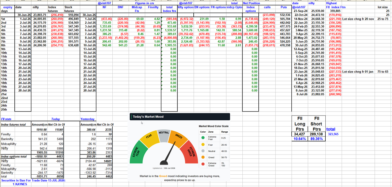Click yesterday's OI value 14601
The height and width of the screenshot is (187, 392).
108,161
